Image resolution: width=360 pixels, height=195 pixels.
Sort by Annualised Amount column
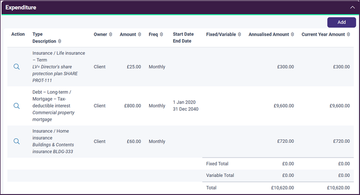click(292, 34)
